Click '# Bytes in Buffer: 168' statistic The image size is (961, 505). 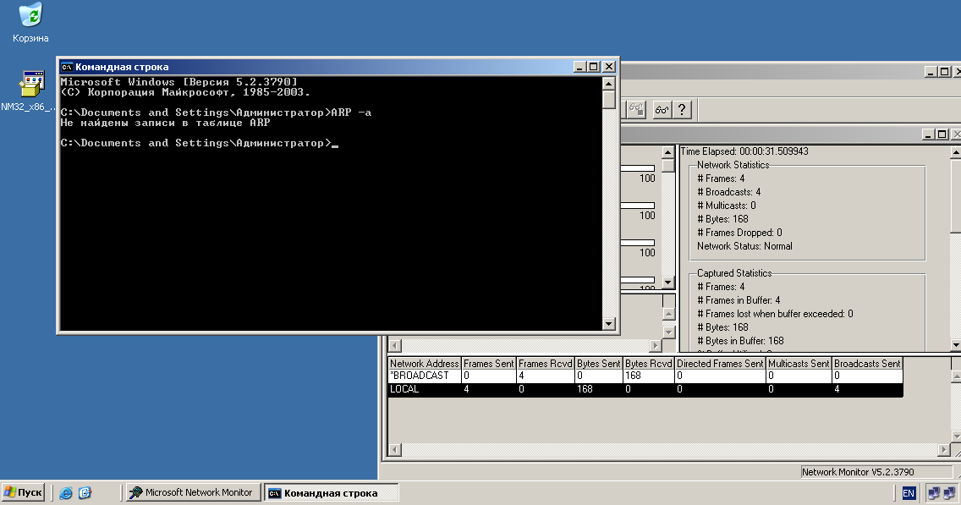click(740, 341)
